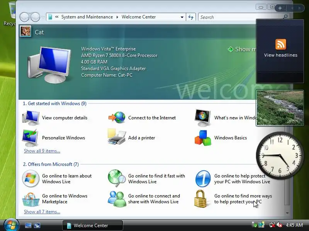Click Windows Basics label
The image size is (309, 231).
click(230, 138)
